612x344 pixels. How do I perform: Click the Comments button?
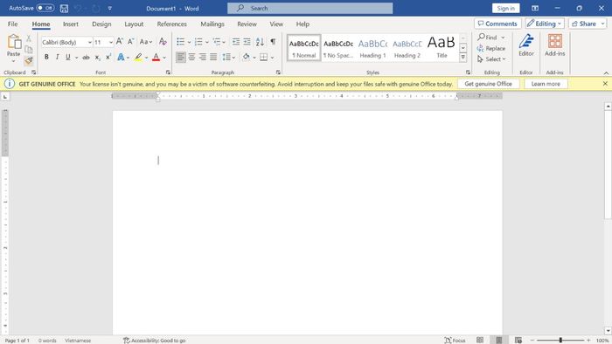[497, 24]
